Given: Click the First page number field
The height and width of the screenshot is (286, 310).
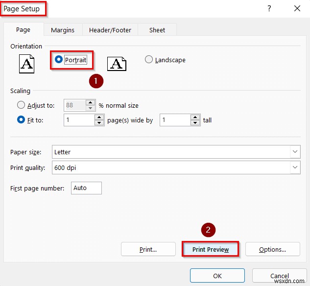Looking at the screenshot, I should (86, 188).
